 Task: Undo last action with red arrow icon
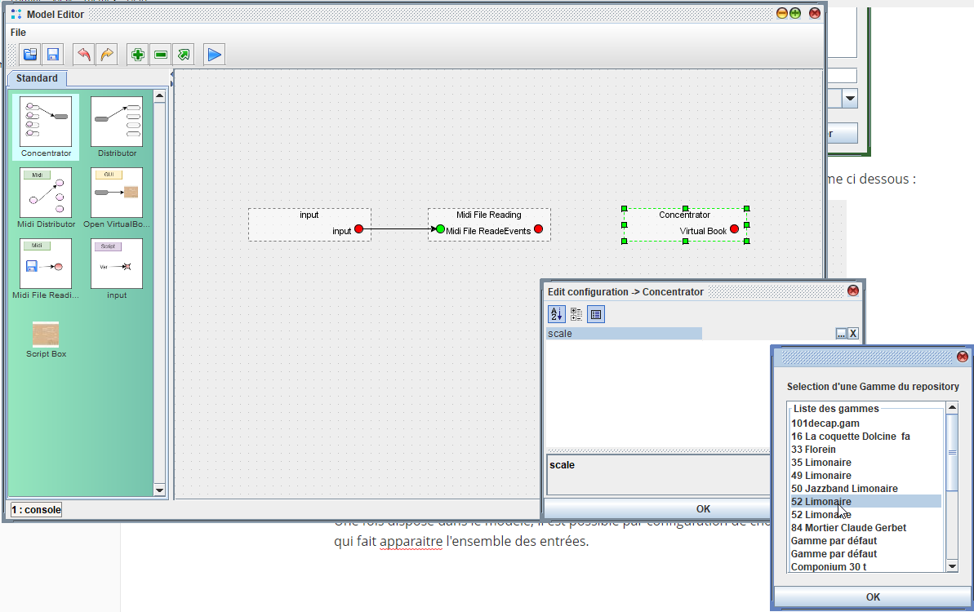[x=83, y=55]
